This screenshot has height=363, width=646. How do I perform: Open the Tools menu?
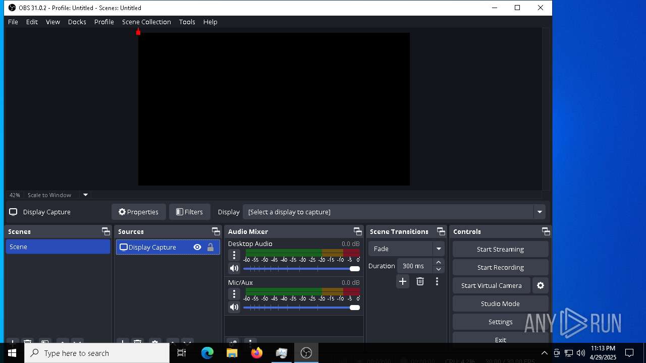coord(187,22)
